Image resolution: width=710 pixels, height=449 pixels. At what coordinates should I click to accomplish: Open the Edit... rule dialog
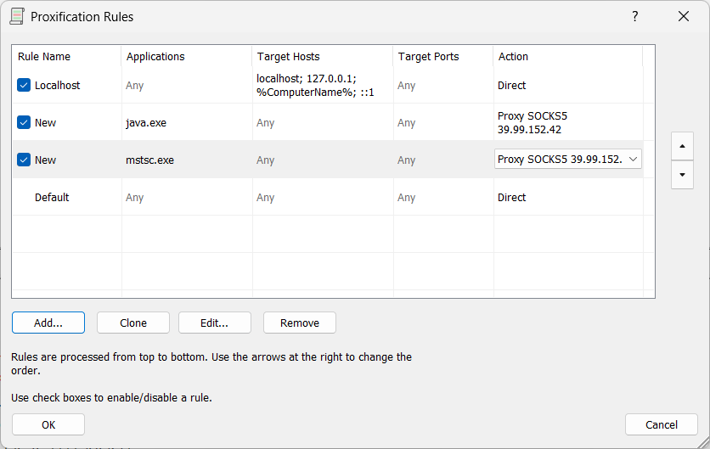coord(215,323)
